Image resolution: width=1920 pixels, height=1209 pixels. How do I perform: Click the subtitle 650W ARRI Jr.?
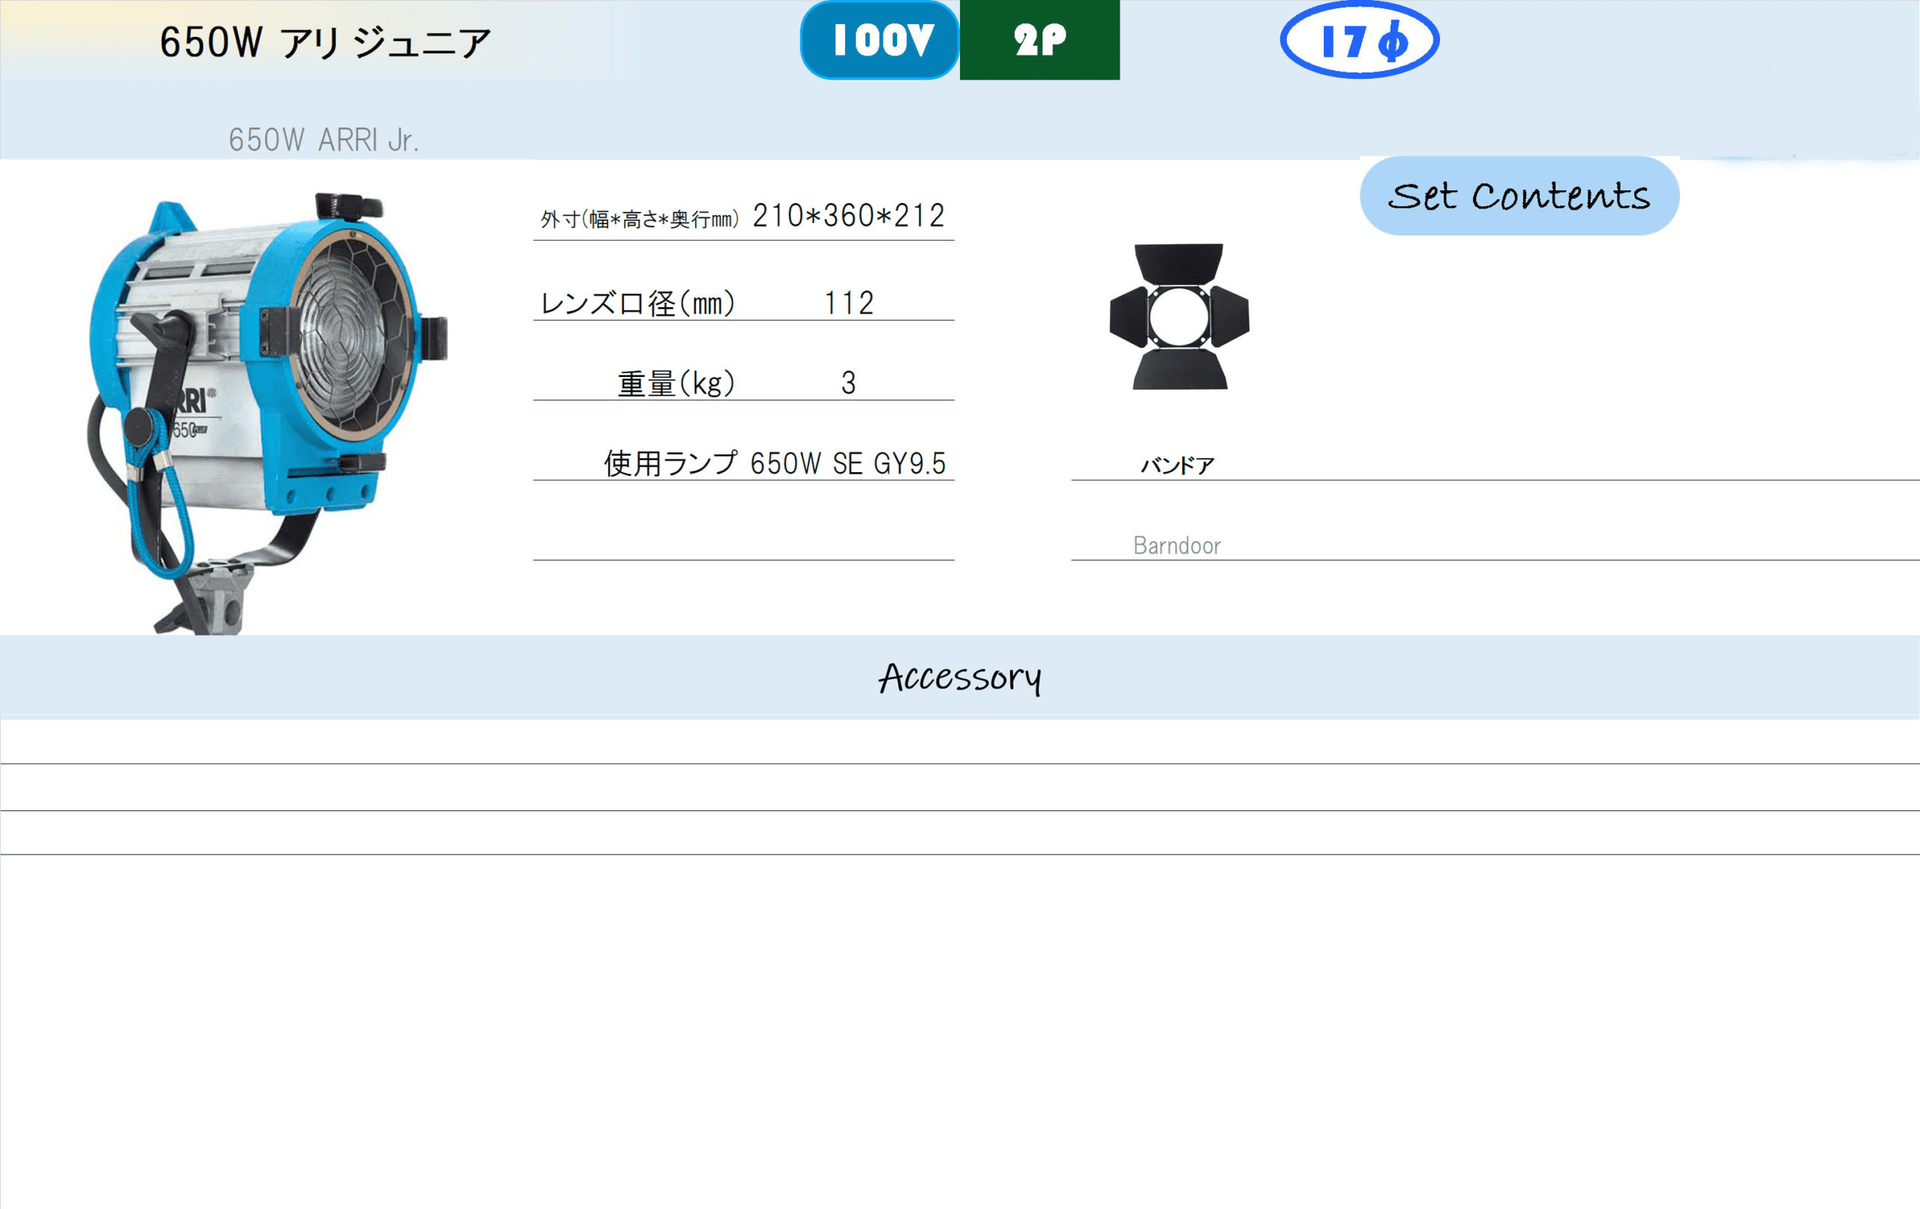click(323, 140)
